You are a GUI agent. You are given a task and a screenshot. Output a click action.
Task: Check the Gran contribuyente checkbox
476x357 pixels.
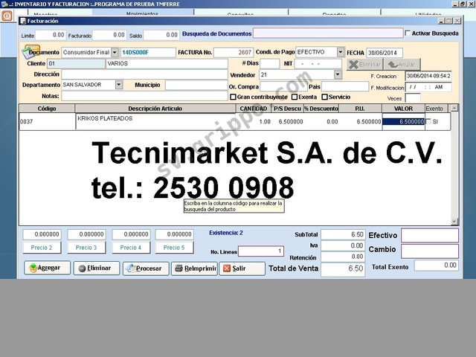[233, 97]
